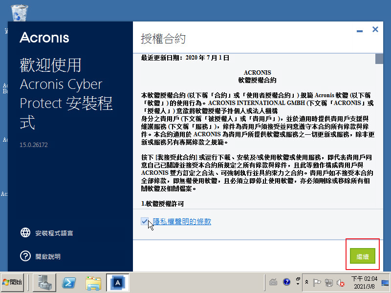
Task: Click the section heading 1.軟體授權許可
Action: click(163, 204)
